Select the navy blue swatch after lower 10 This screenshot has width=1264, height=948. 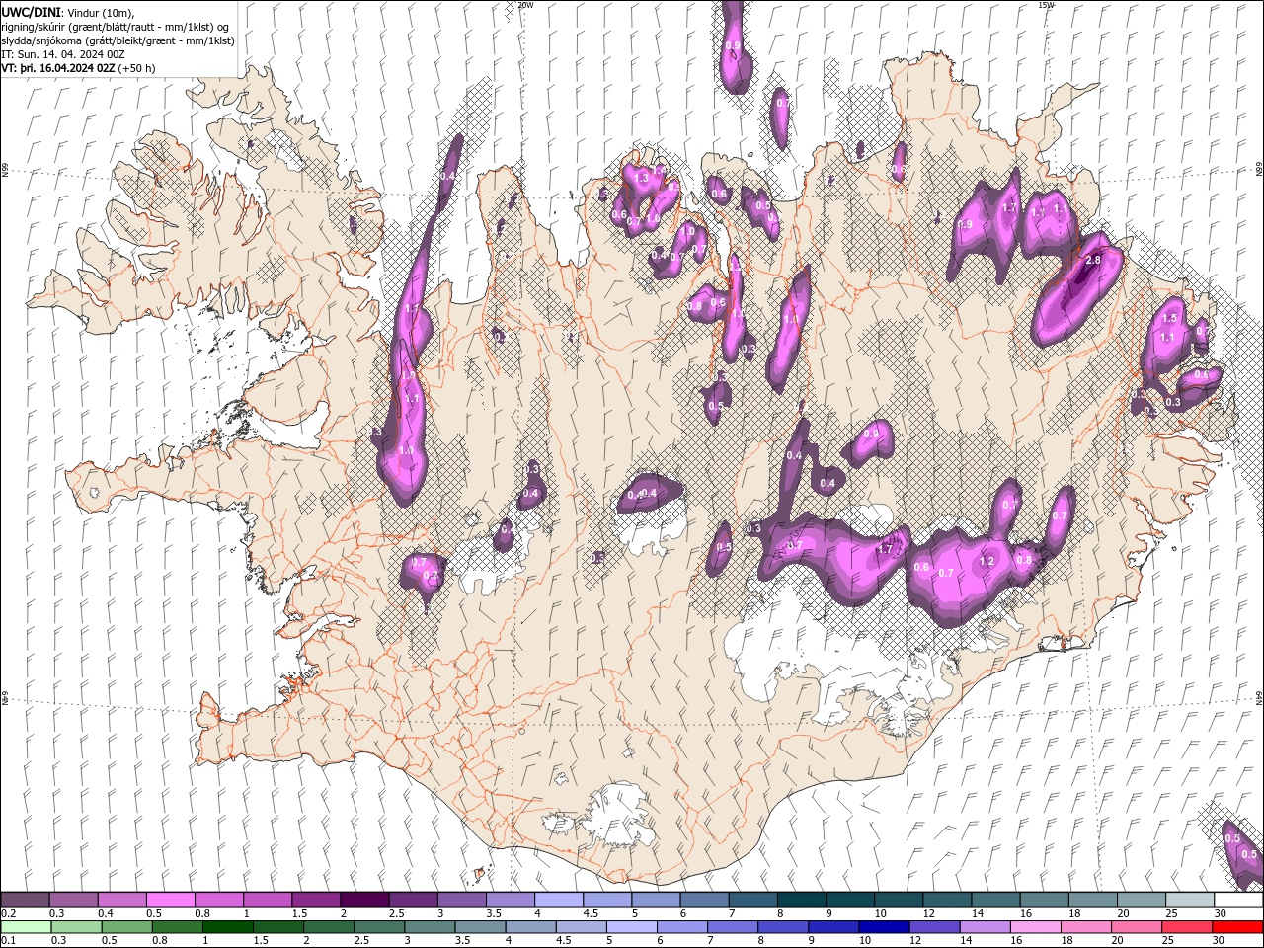(883, 927)
